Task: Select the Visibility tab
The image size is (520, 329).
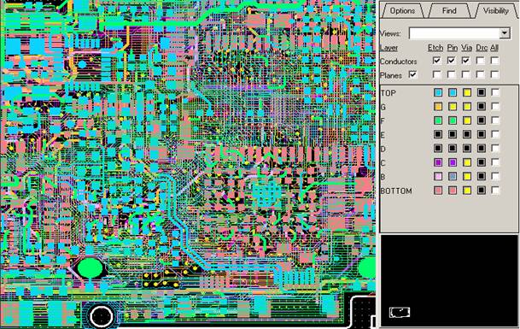Action: coord(496,10)
